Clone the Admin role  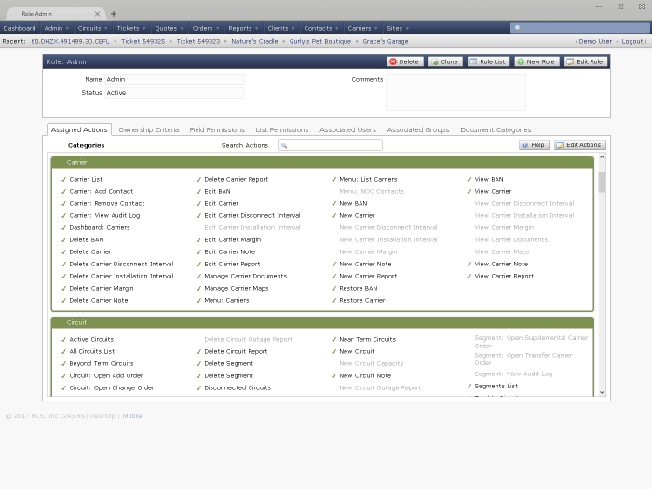445,61
